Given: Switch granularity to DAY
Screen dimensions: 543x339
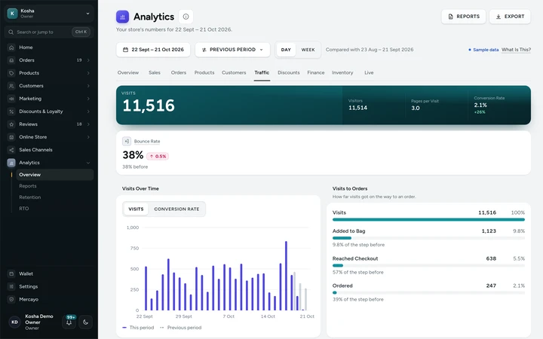Looking at the screenshot, I should point(286,50).
